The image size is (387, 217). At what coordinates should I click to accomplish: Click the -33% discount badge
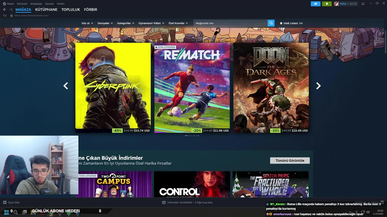tap(275, 131)
